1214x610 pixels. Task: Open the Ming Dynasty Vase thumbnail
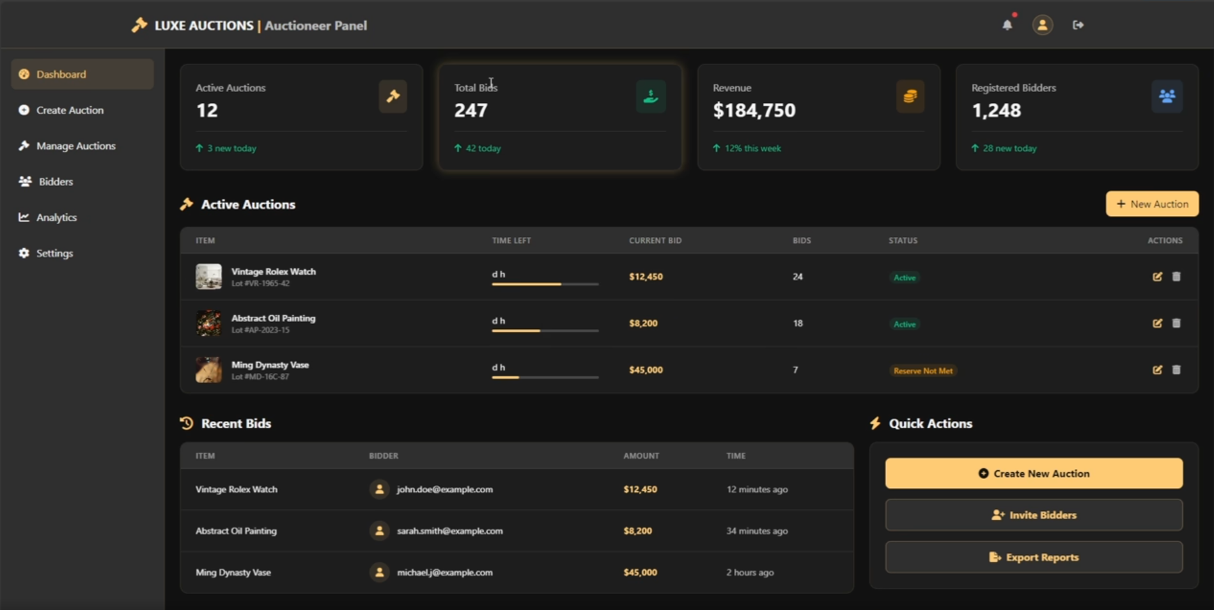(x=208, y=370)
